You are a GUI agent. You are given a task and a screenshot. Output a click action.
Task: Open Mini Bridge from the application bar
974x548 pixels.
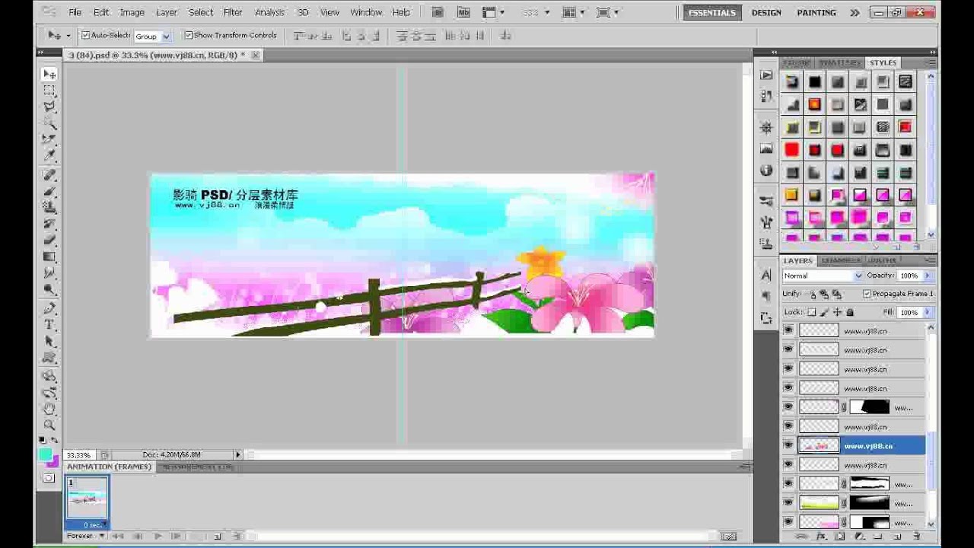point(463,12)
